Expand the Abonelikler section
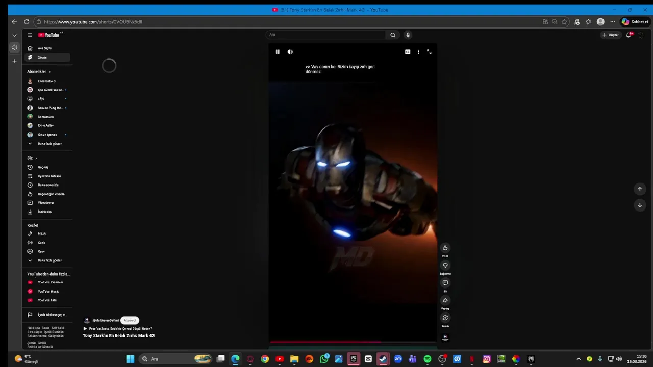This screenshot has width=653, height=367. tap(39, 72)
